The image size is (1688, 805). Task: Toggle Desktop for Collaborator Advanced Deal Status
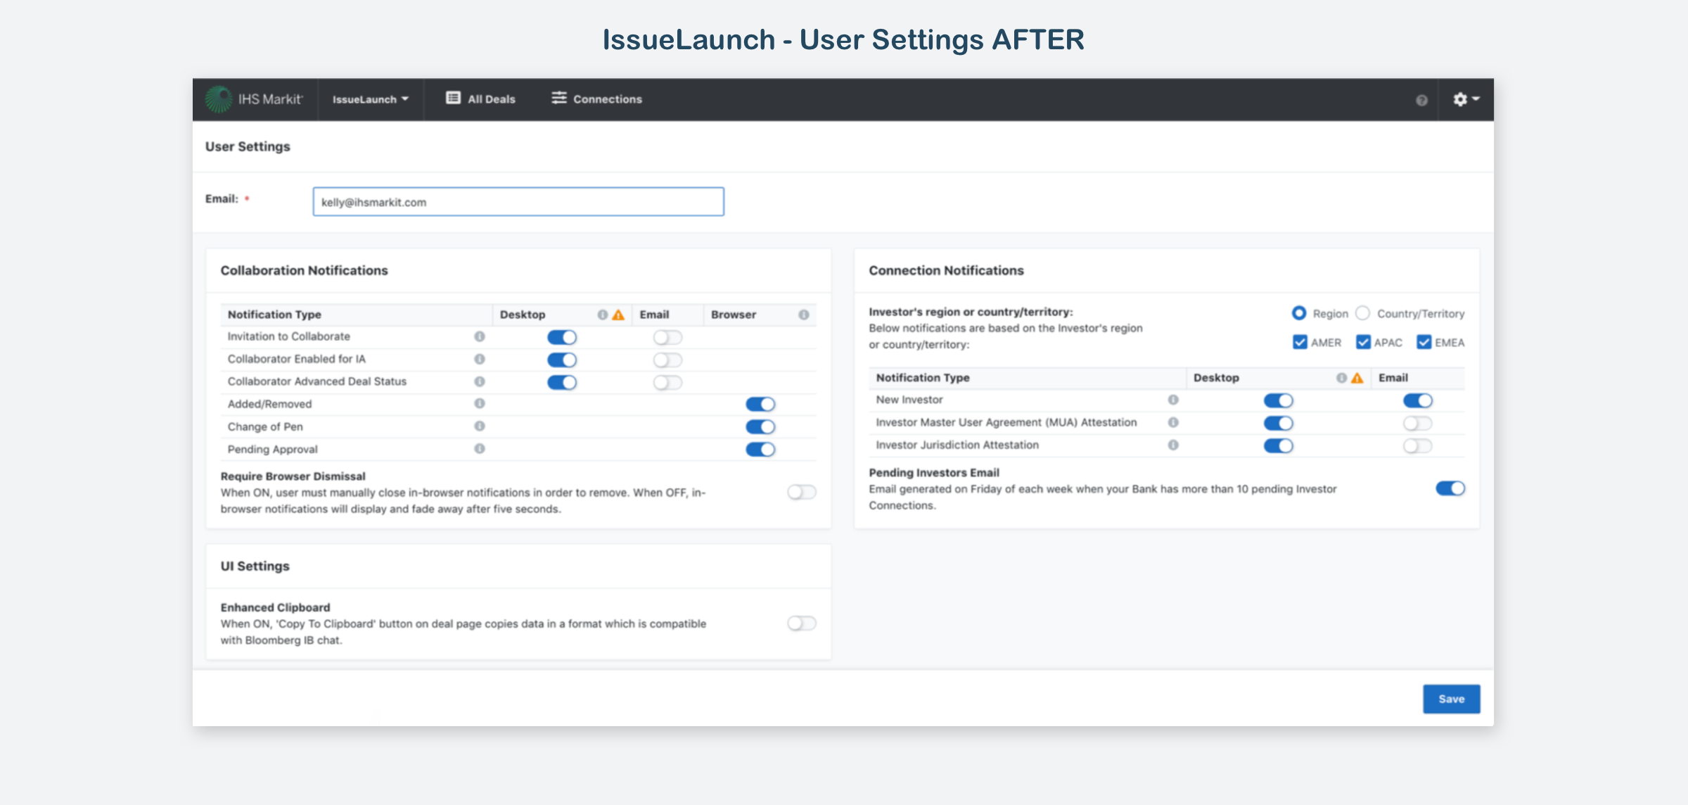point(562,383)
